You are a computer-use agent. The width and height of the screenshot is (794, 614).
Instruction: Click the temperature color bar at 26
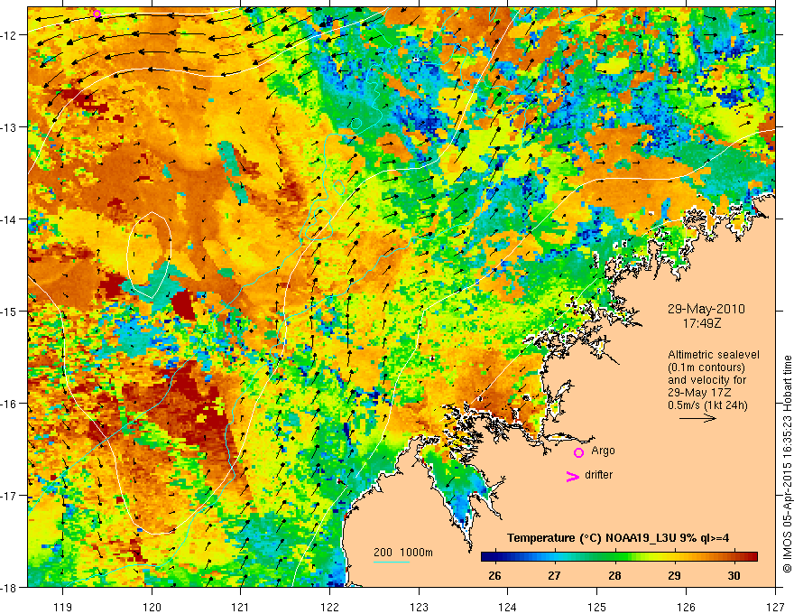494,557
